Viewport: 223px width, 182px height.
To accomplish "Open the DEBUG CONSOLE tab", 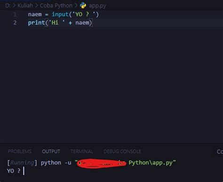I will [x=122, y=152].
